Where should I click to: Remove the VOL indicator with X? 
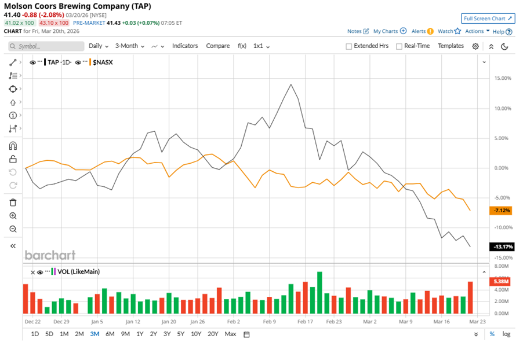tap(32, 272)
